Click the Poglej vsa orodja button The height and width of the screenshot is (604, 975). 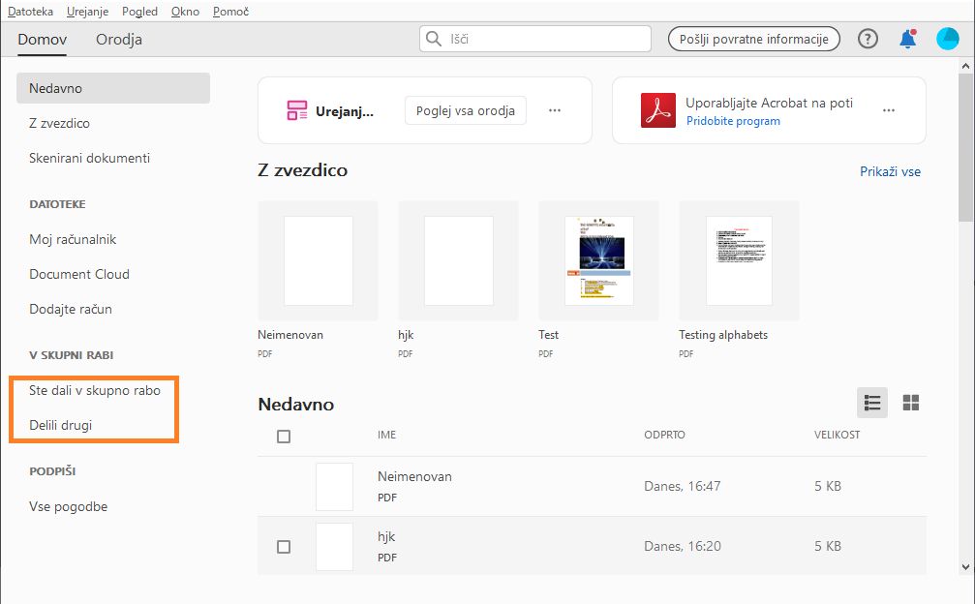464,110
